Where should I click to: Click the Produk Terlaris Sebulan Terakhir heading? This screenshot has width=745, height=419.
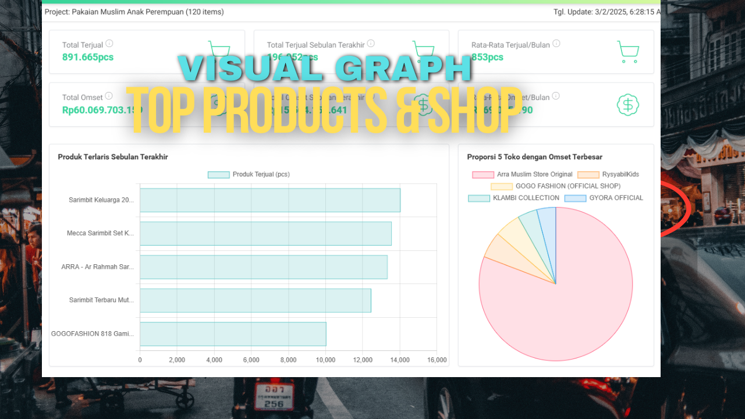click(113, 157)
